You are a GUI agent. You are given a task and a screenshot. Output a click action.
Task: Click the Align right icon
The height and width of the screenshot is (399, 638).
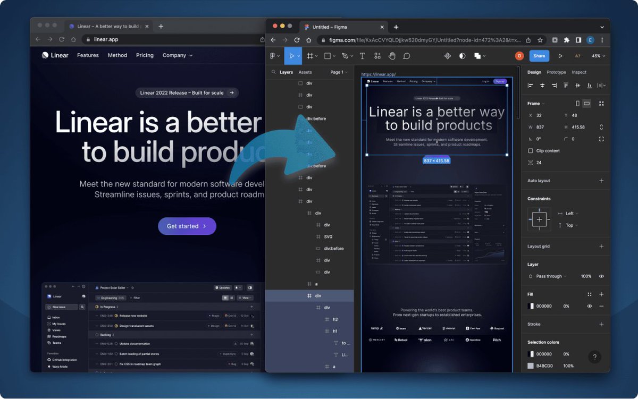coord(554,85)
